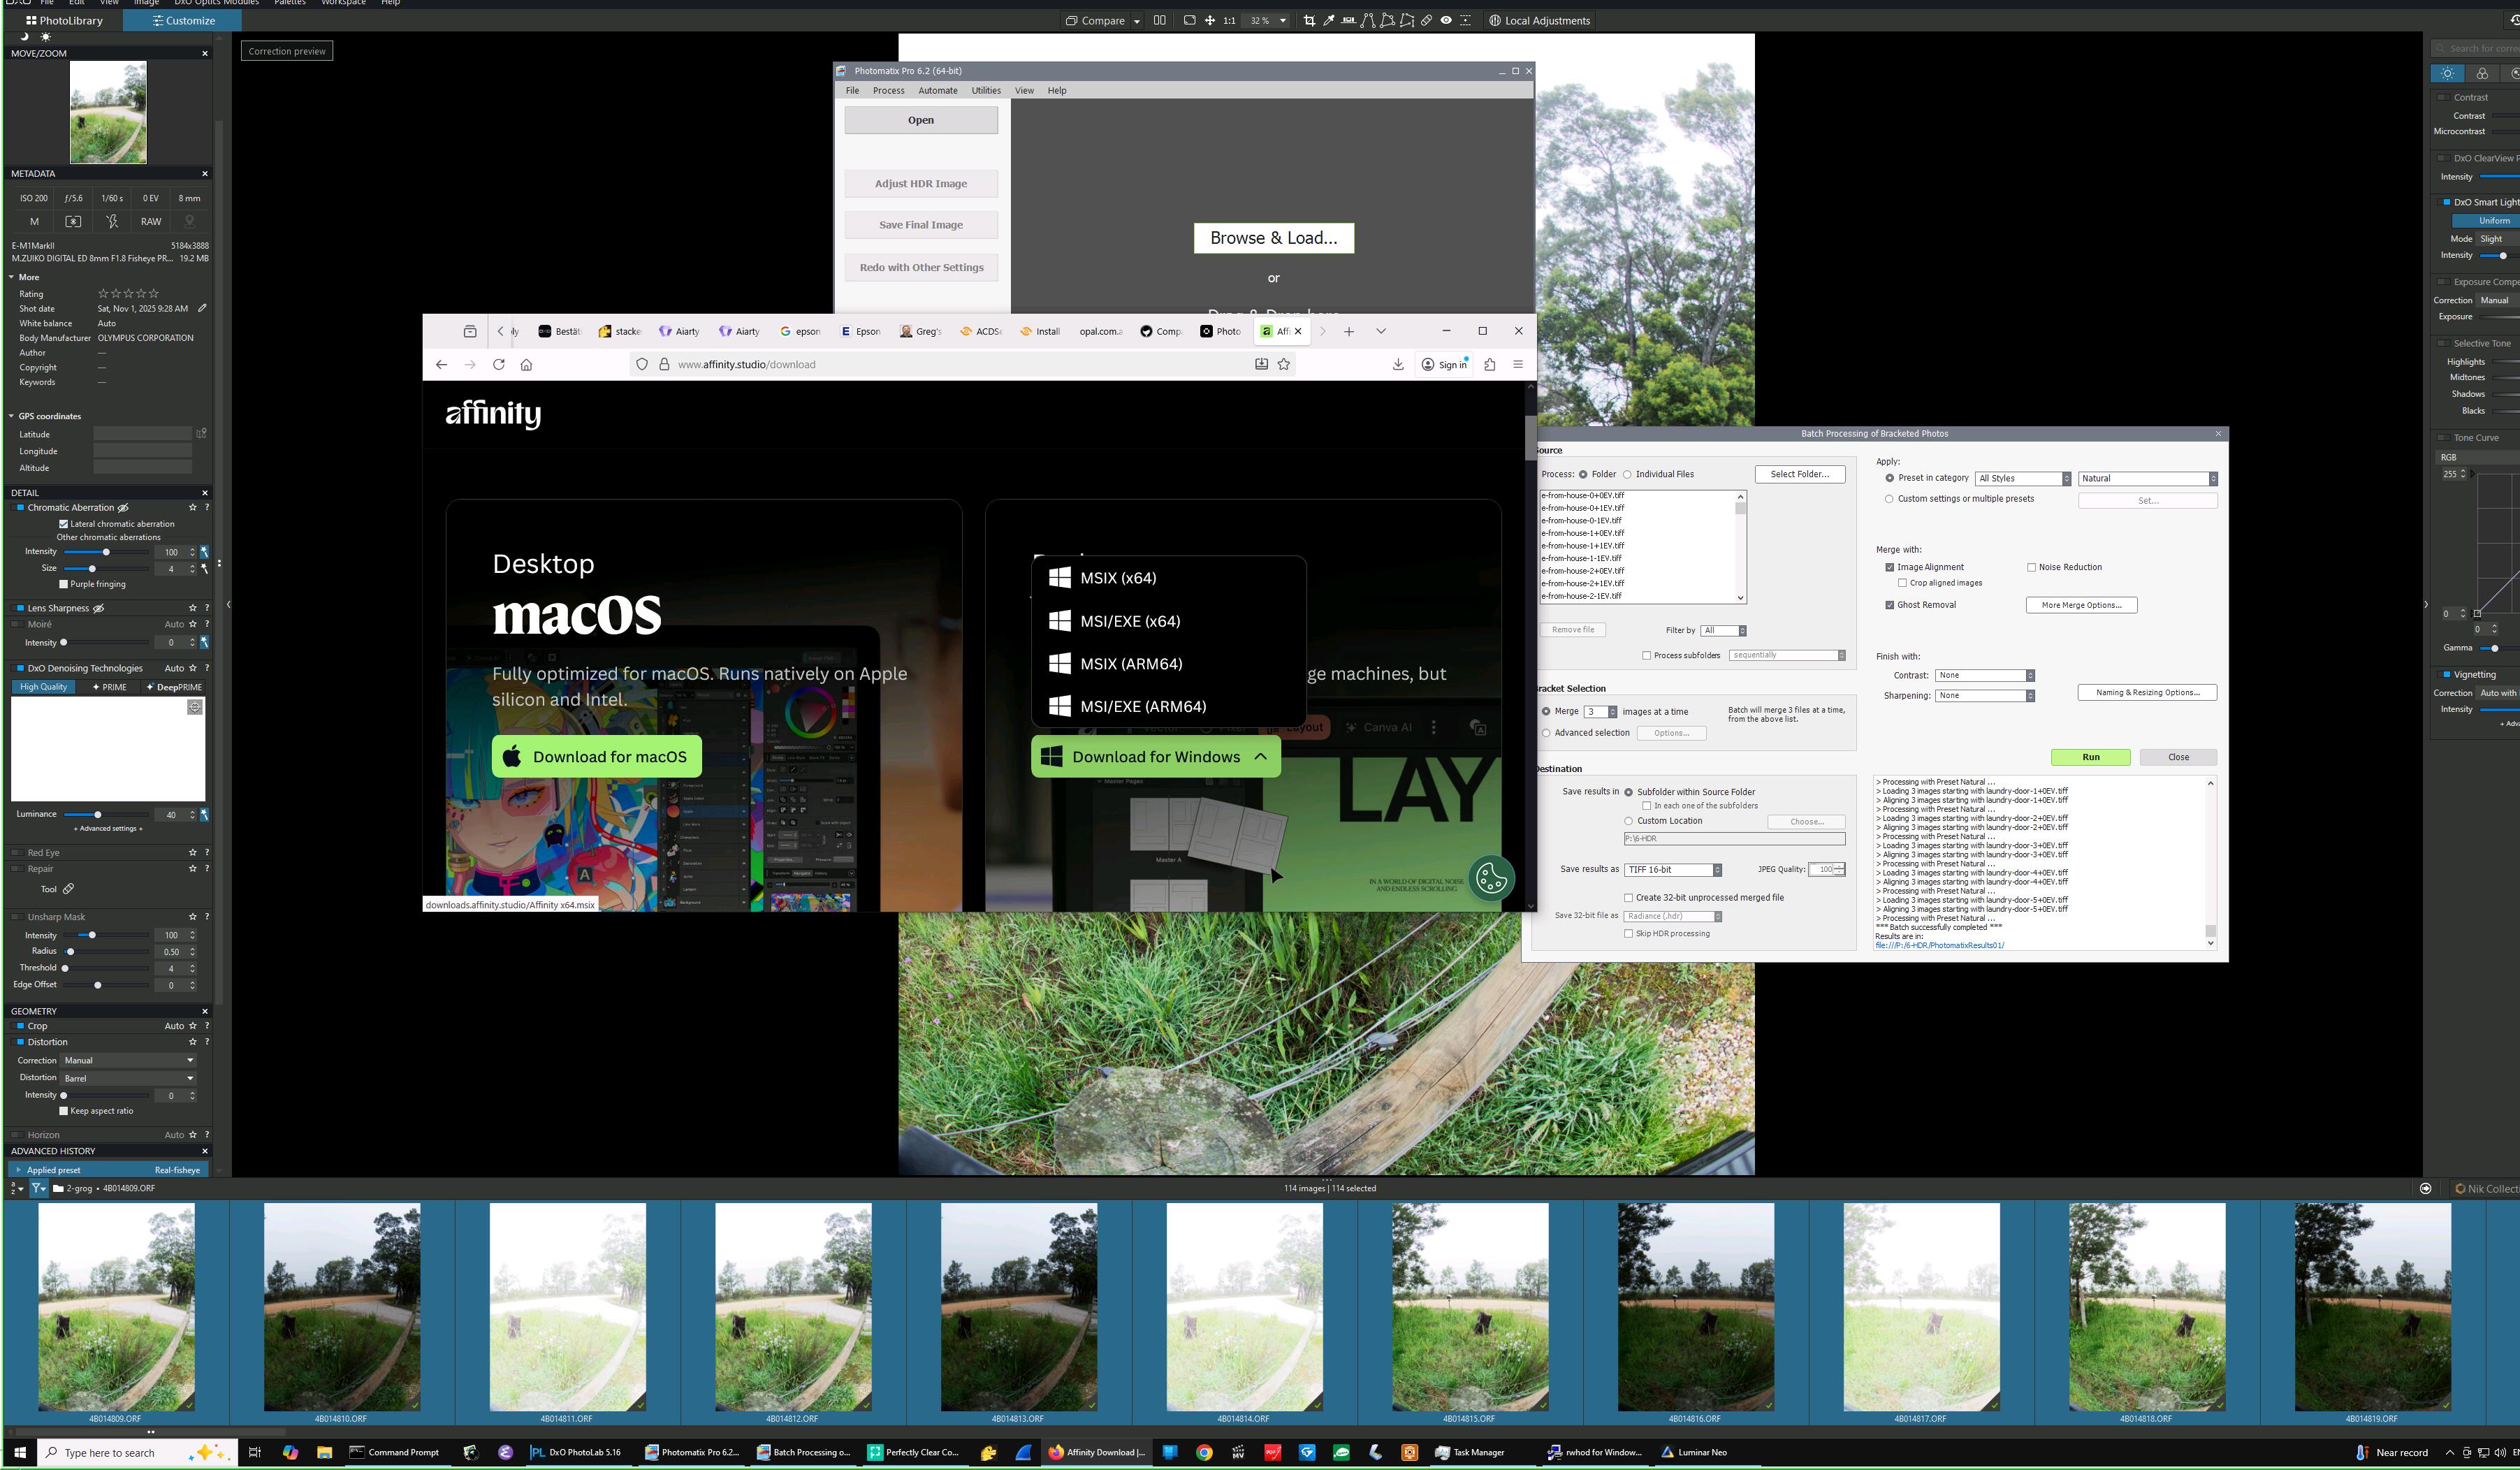
Task: Uncheck Lateral chromatic aberration
Action: click(x=64, y=524)
